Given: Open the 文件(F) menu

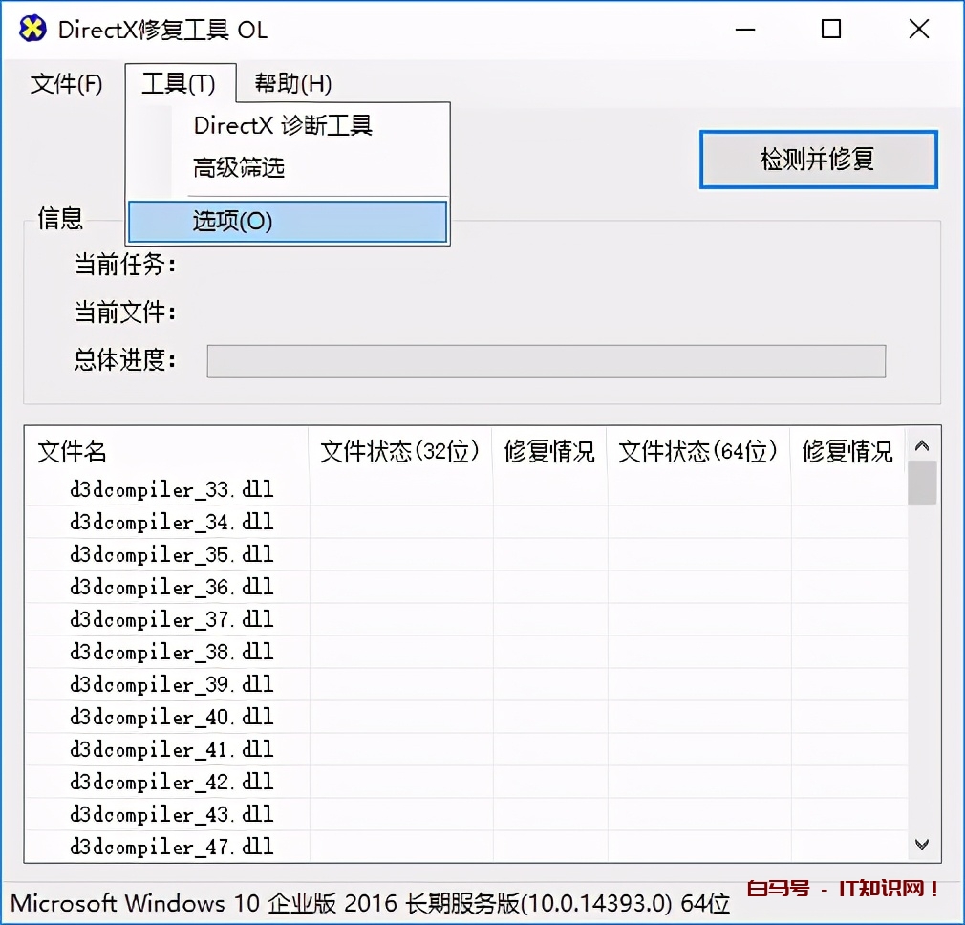Looking at the screenshot, I should (x=66, y=84).
